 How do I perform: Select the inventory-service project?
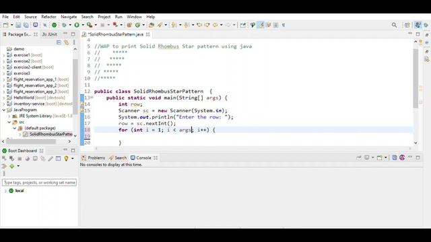29,104
